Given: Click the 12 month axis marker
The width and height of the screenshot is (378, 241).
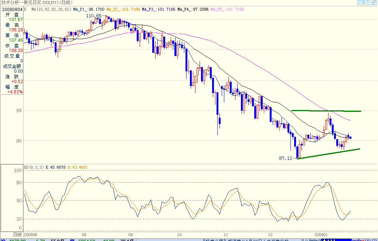Looking at the screenshot, I should (x=270, y=235).
